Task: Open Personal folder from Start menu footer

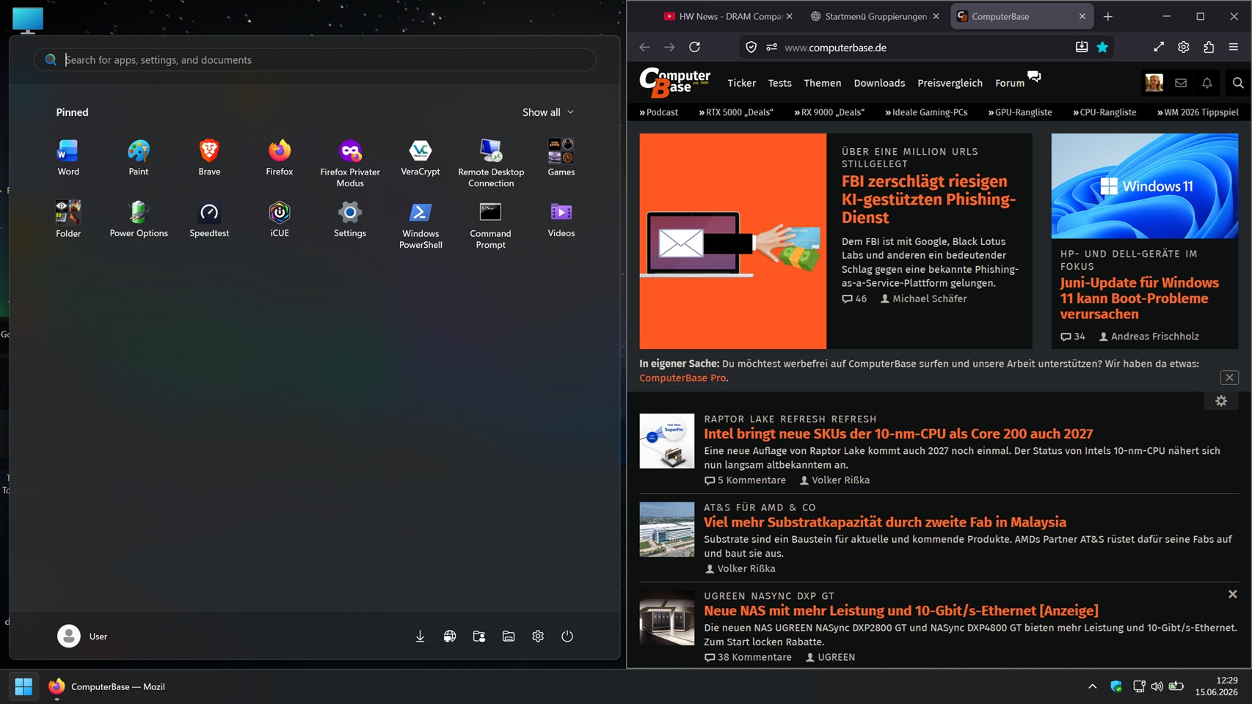Action: click(x=479, y=637)
